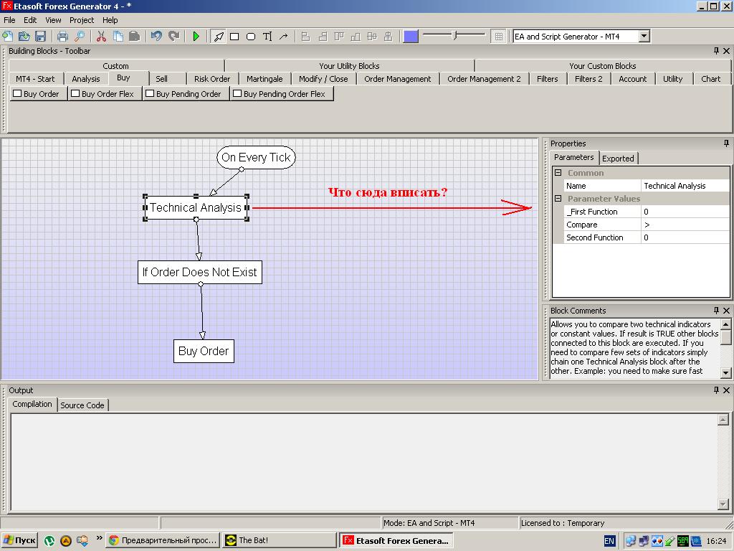Screen dimensions: 734x551
Task: Select the rounded rectangle shape tool
Action: click(251, 37)
